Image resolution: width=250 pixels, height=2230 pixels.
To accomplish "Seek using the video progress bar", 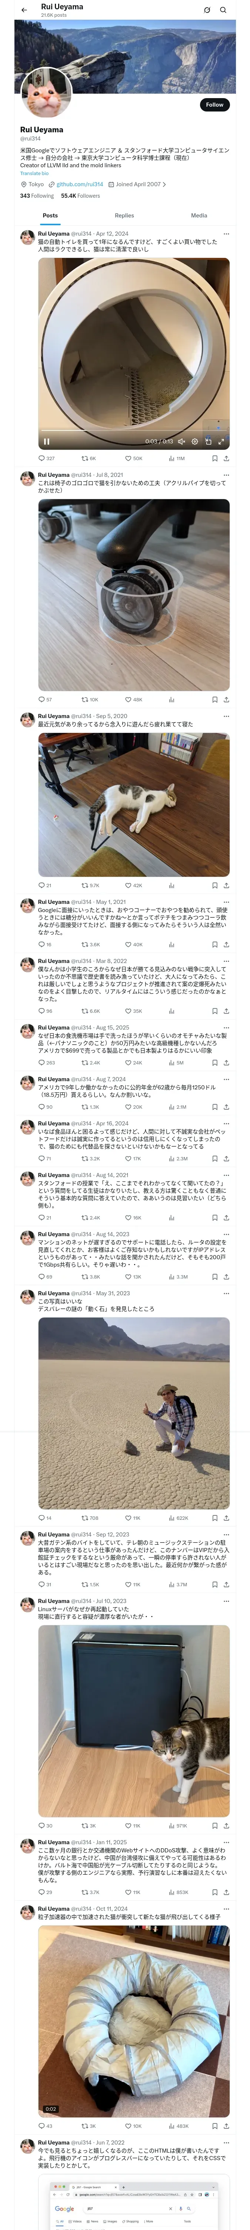I will (x=129, y=431).
